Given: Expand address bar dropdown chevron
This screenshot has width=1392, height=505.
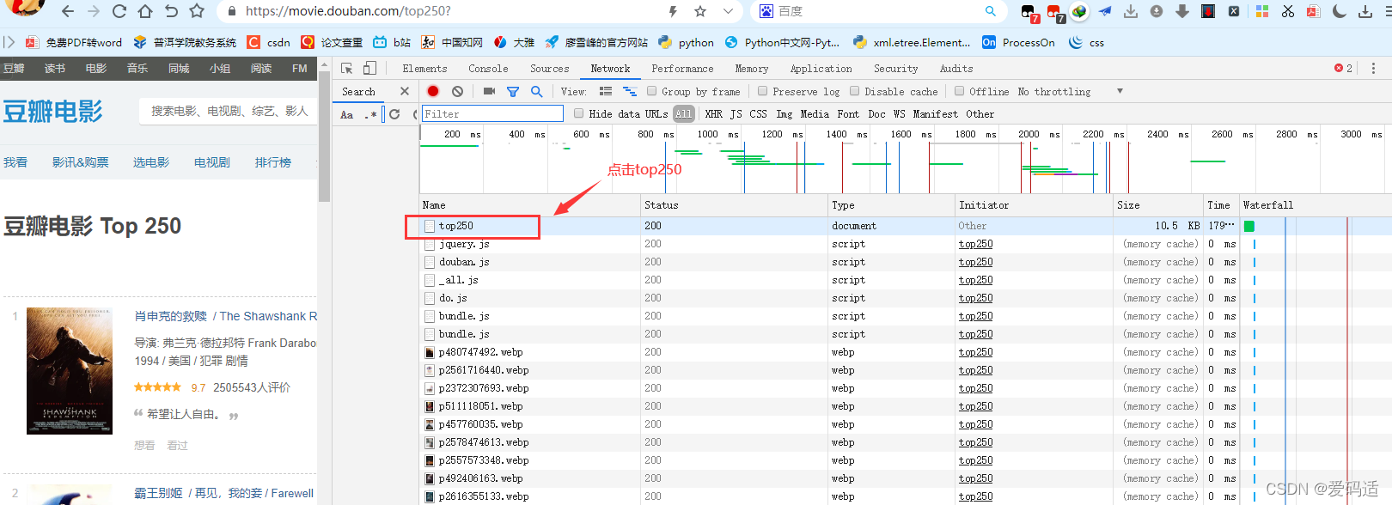Looking at the screenshot, I should pos(728,11).
